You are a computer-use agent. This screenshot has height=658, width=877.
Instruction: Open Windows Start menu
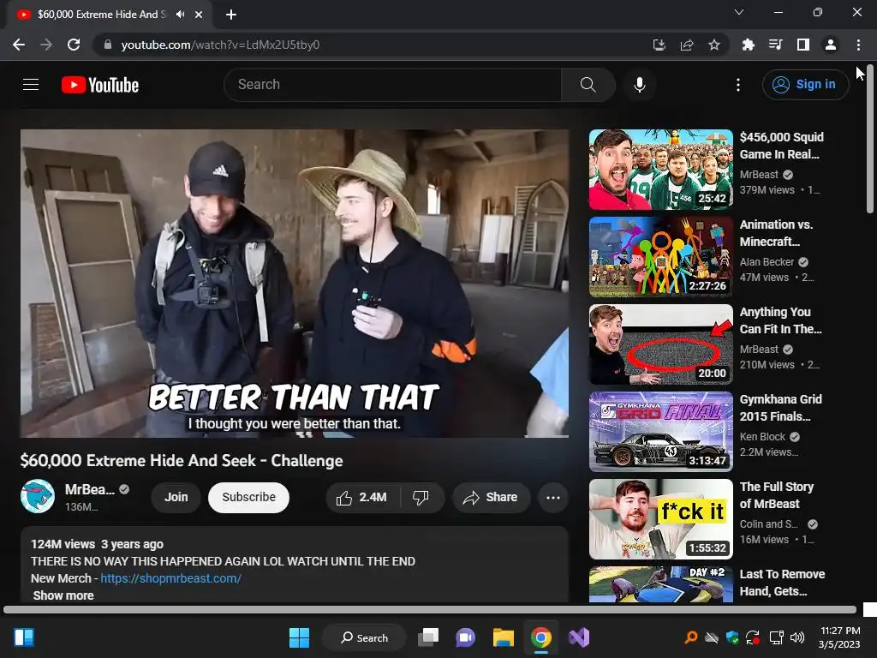[x=299, y=637]
